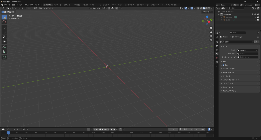Choose the Scale tool
Screen dimensions: 261x140
[4, 37]
